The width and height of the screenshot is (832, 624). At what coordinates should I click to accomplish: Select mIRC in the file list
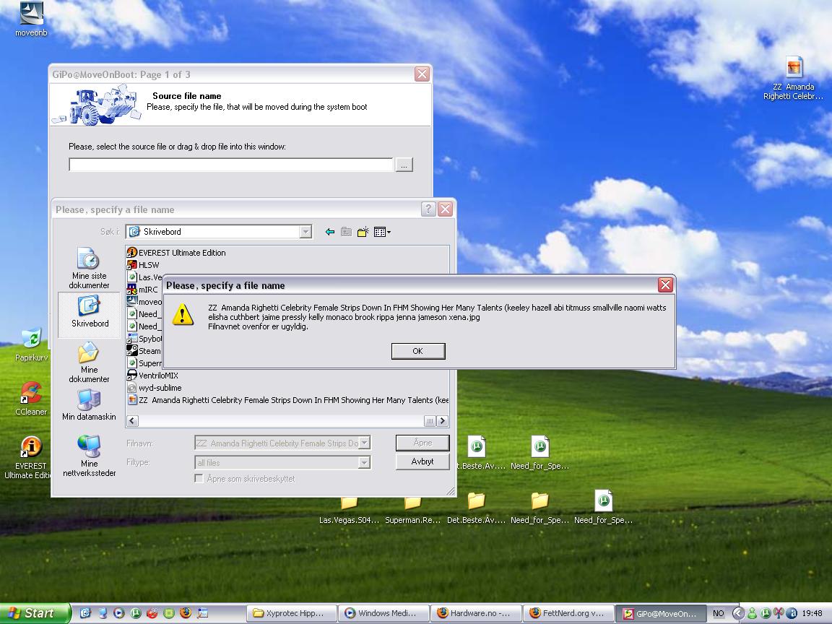pos(143,290)
